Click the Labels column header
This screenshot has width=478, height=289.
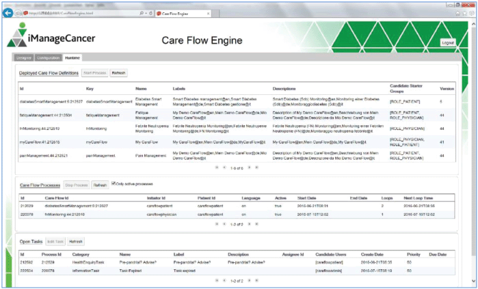[179, 89]
